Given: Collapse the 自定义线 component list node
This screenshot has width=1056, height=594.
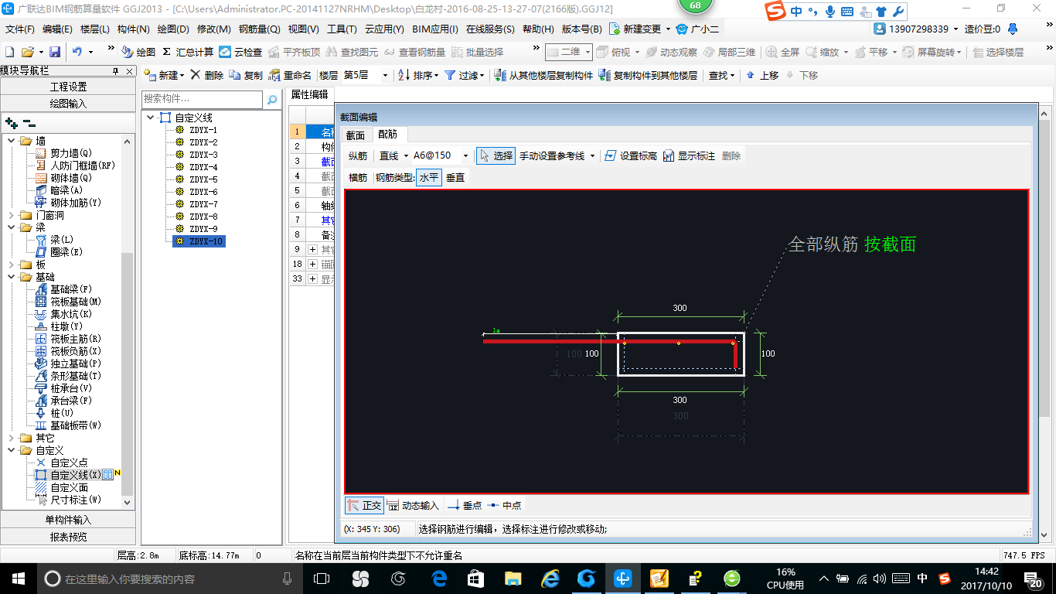Looking at the screenshot, I should (x=149, y=118).
